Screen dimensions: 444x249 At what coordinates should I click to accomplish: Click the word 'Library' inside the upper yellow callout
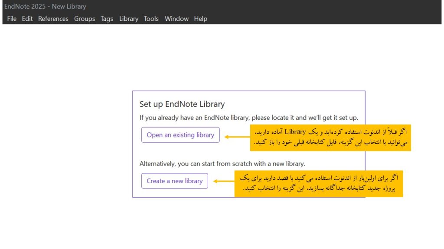pos(295,132)
